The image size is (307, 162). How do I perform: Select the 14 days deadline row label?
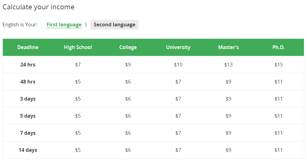[x=28, y=150]
